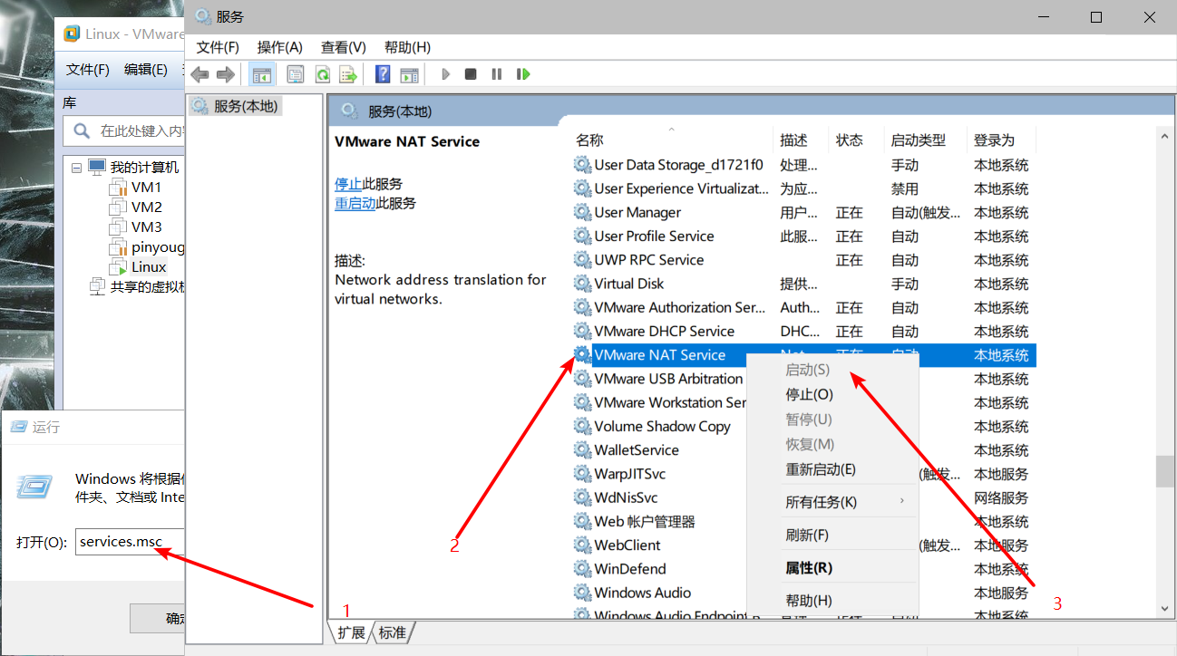This screenshot has width=1177, height=656.
Task: Click the VMware app icon in title bar
Action: tap(72, 34)
